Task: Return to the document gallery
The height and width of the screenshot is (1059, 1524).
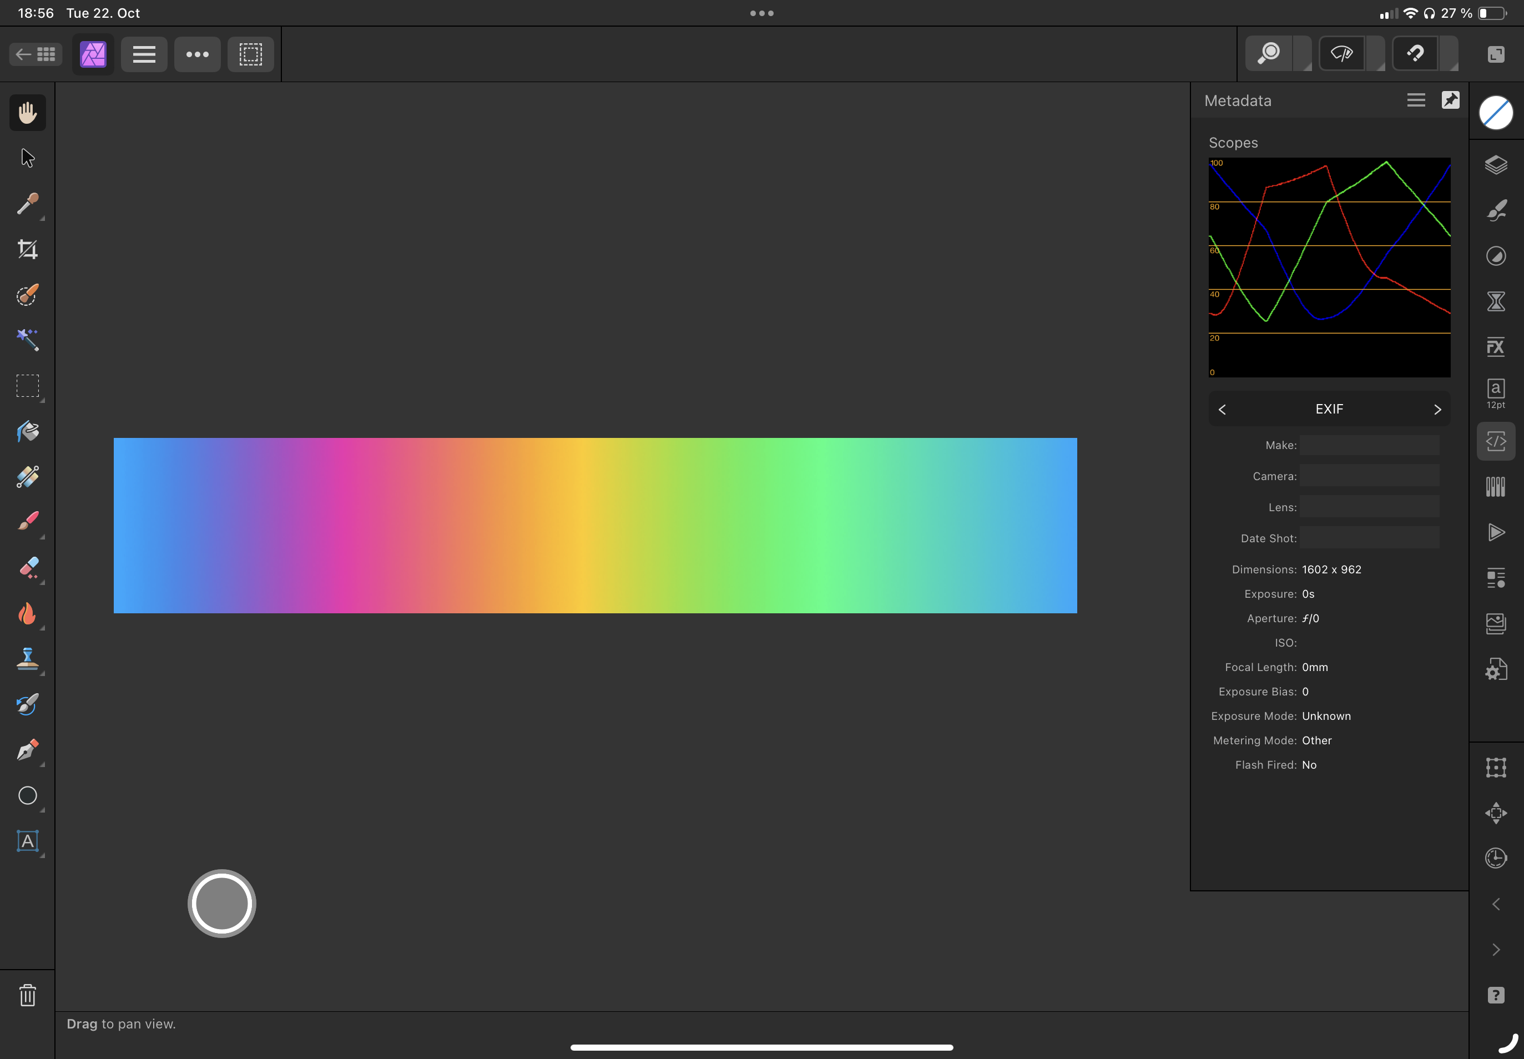Action: pos(36,54)
